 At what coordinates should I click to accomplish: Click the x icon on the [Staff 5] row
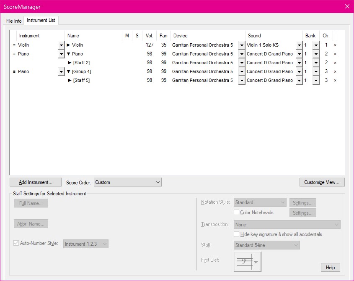[335, 80]
